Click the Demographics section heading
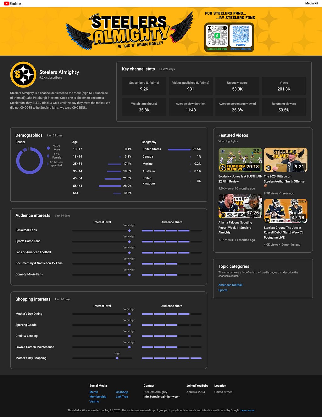Screen dimensions: 322x417 pos(29,135)
